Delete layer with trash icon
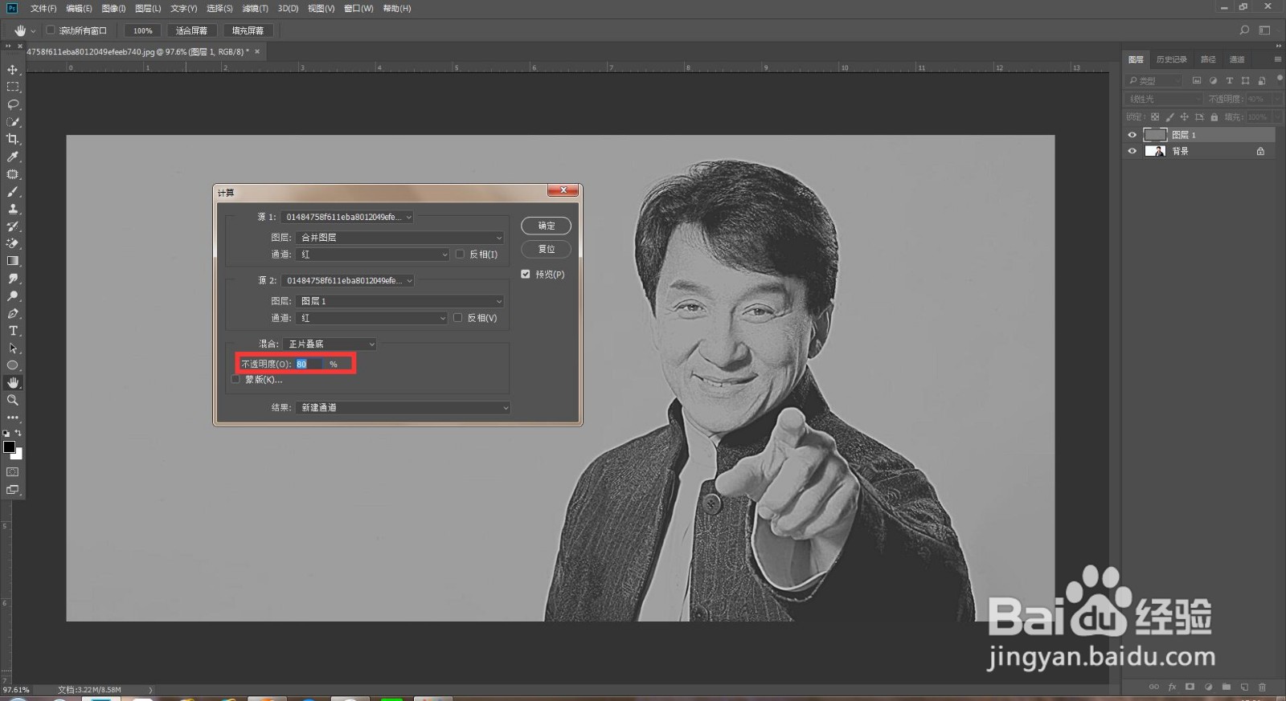The image size is (1286, 701). click(1262, 687)
